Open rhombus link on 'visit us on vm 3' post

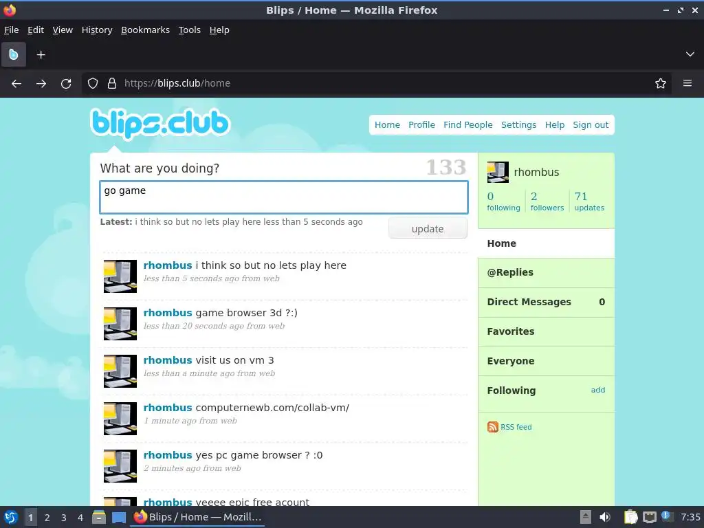(x=168, y=360)
